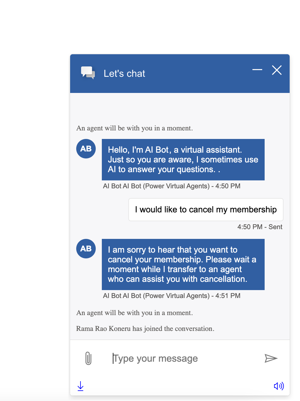The image size is (300, 401).
Task: Click the chat bubbles icon in header
Action: pos(88,73)
